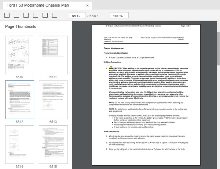Click the 'Page Thumbnails' panel heading

(20, 26)
